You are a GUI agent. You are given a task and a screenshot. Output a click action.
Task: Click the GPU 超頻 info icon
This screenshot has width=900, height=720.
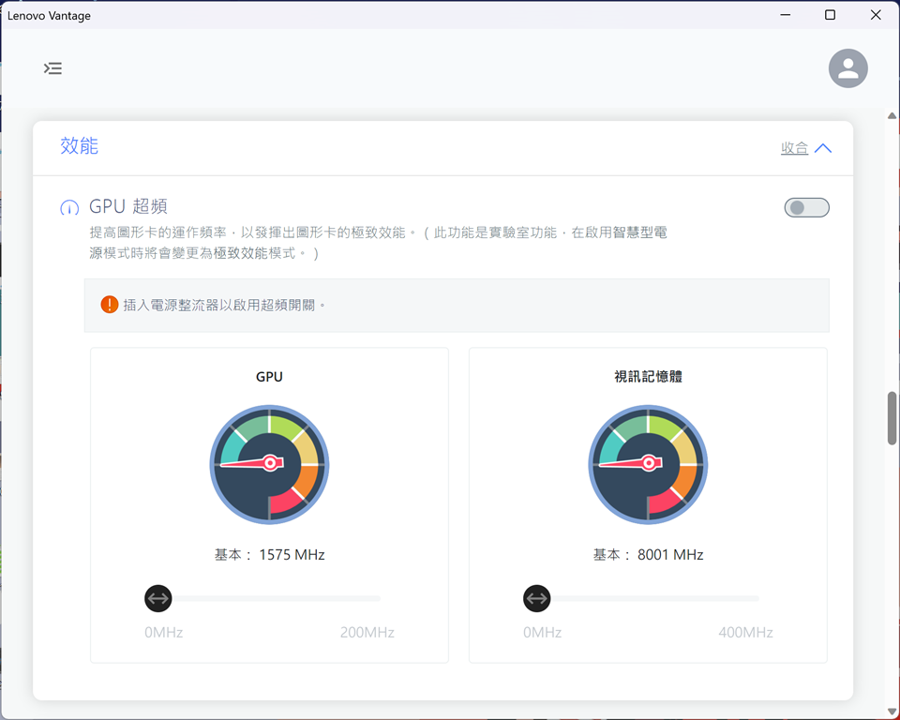click(69, 208)
